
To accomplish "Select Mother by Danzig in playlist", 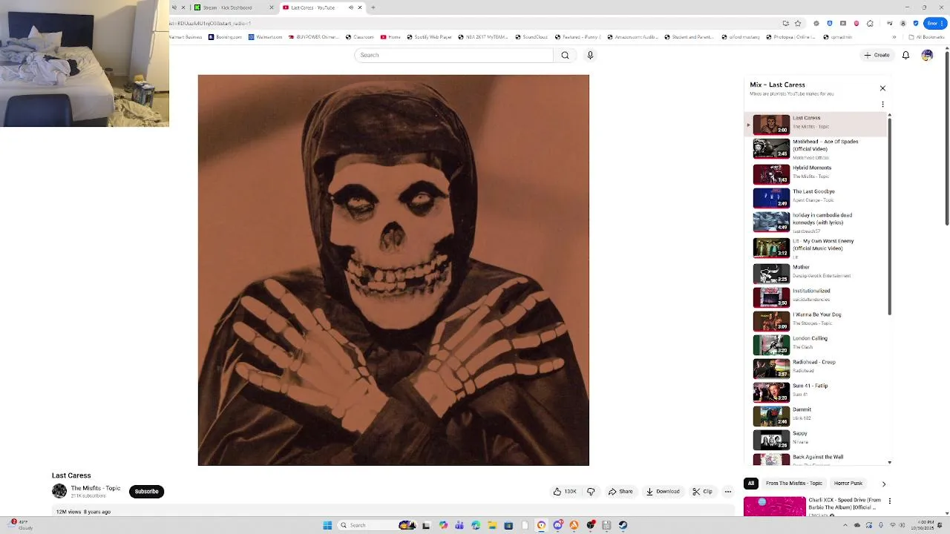I will point(816,273).
